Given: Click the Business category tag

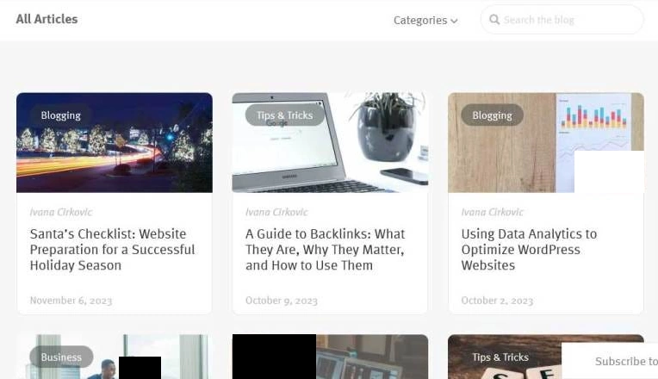Looking at the screenshot, I should pyautogui.click(x=61, y=357).
